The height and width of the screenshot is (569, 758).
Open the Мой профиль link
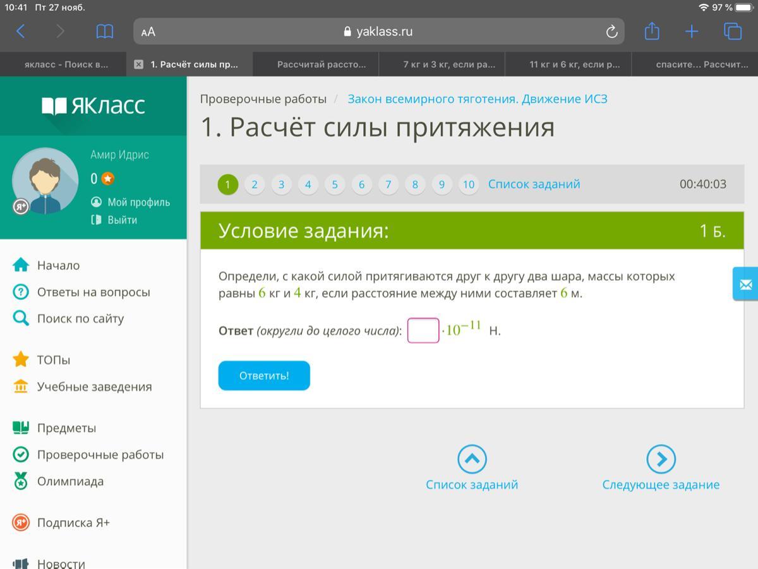tap(138, 202)
